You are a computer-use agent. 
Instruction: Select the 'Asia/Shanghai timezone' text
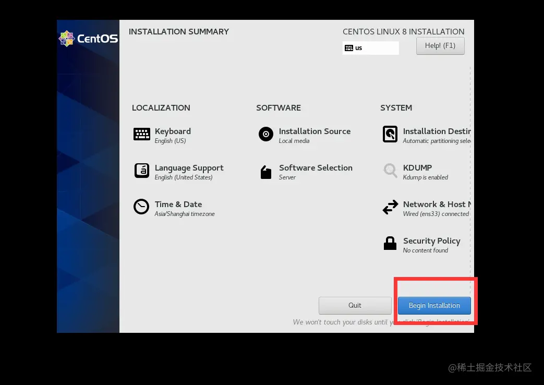tap(185, 214)
